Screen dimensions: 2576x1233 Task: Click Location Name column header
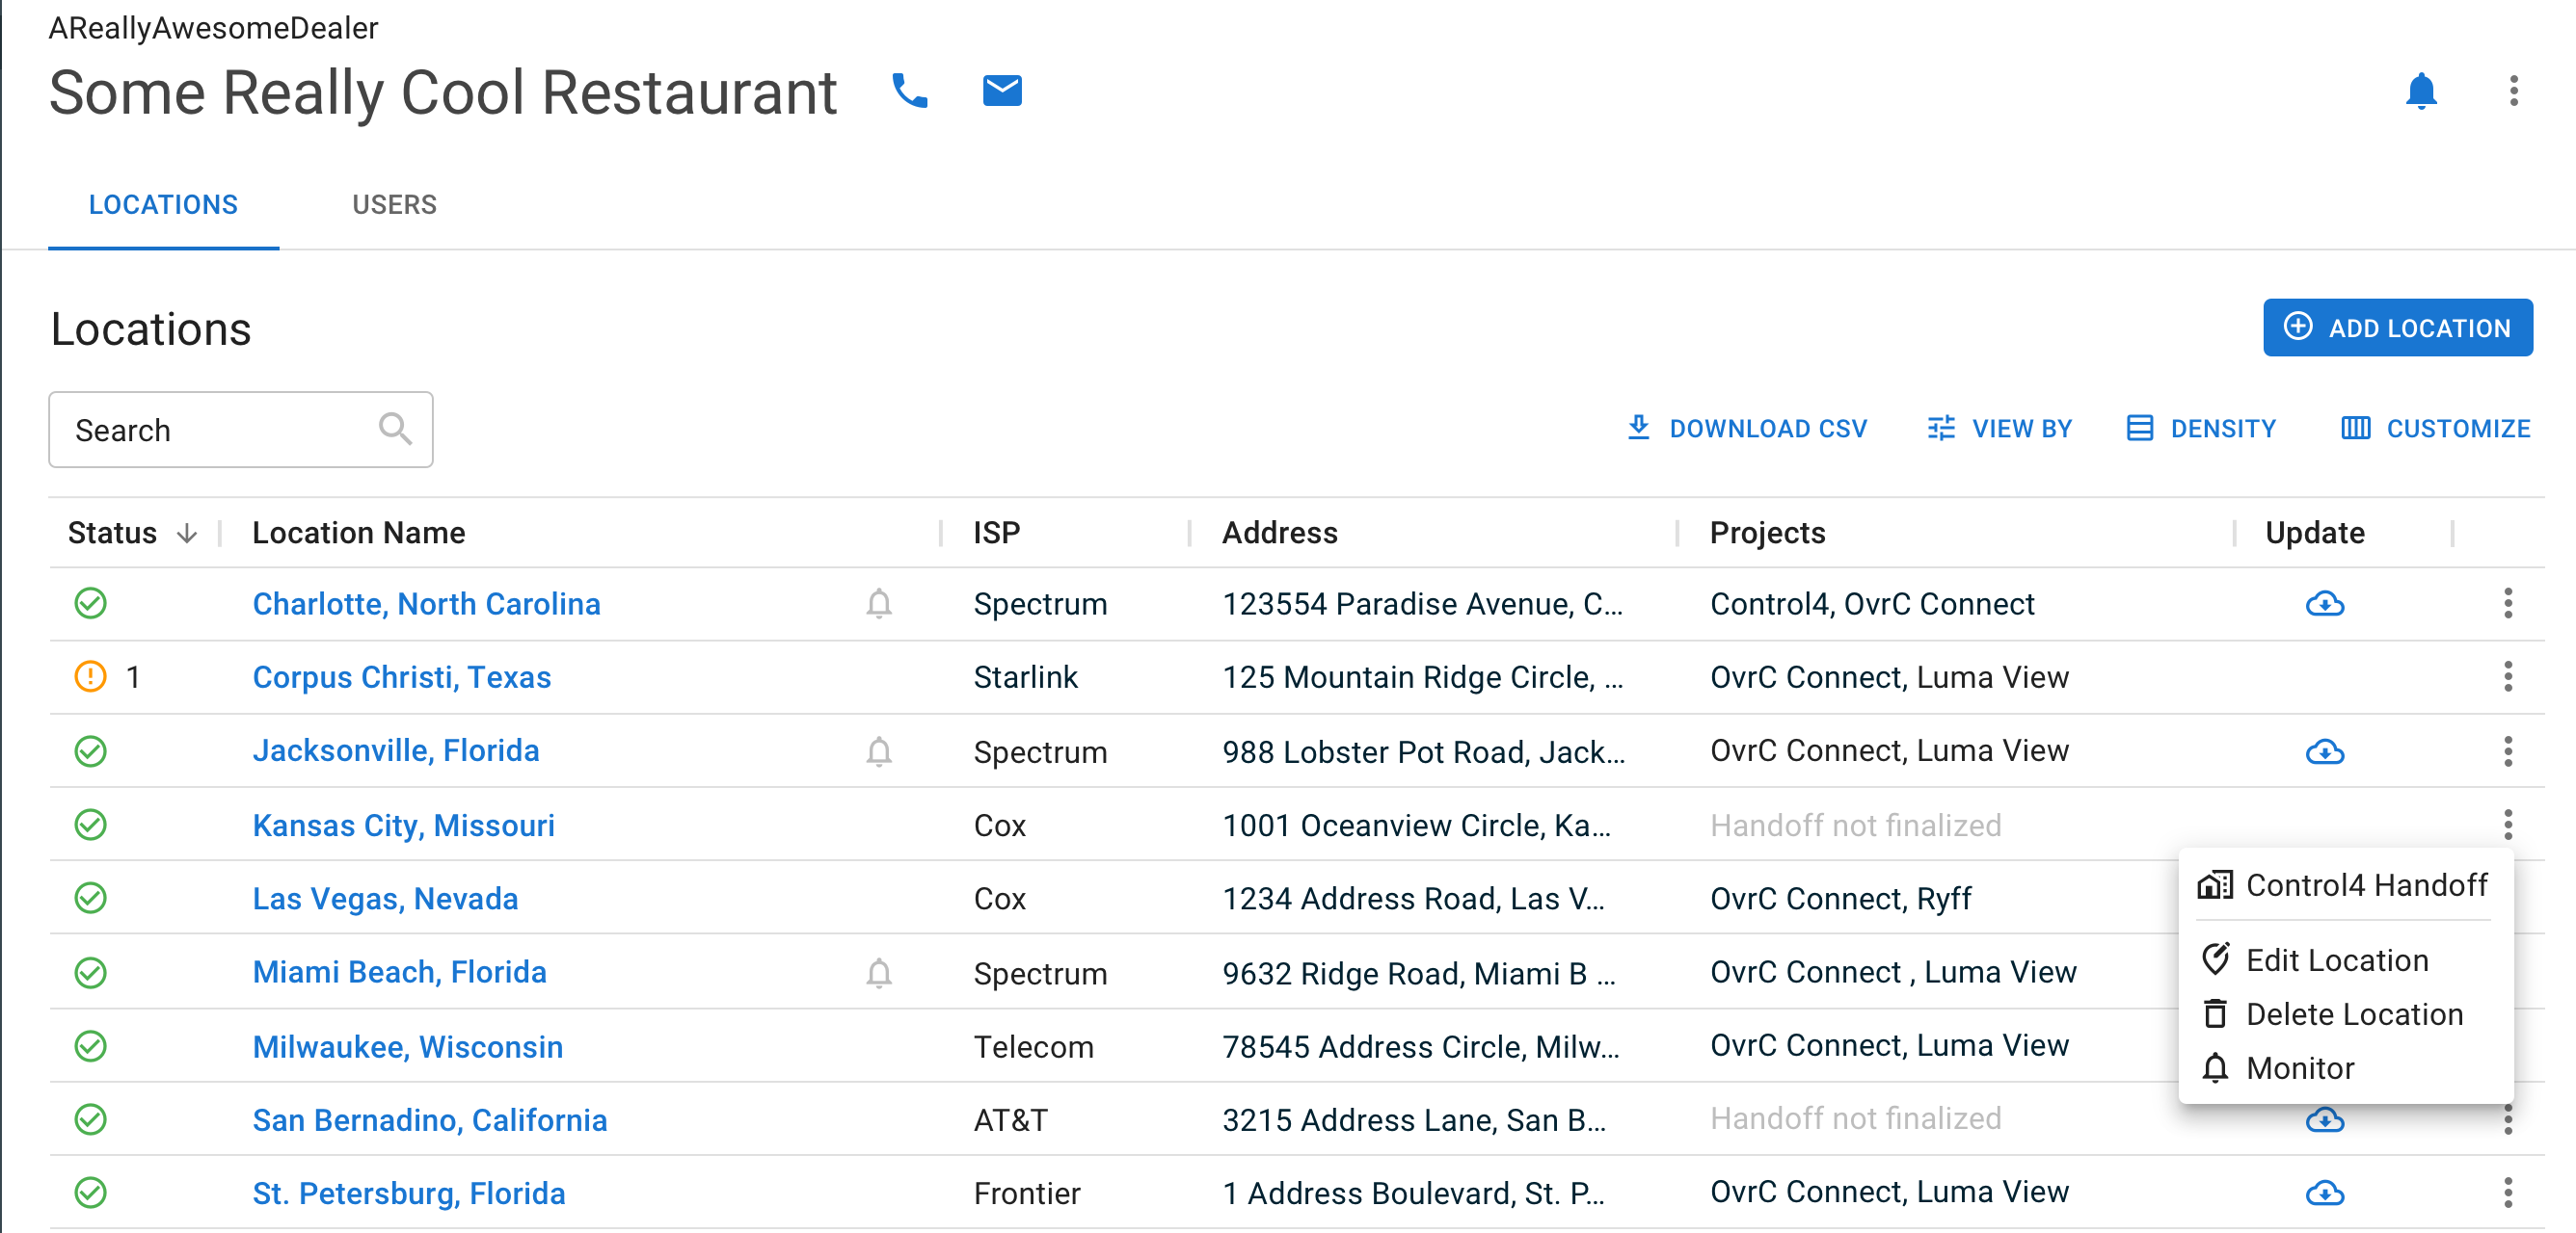click(359, 534)
